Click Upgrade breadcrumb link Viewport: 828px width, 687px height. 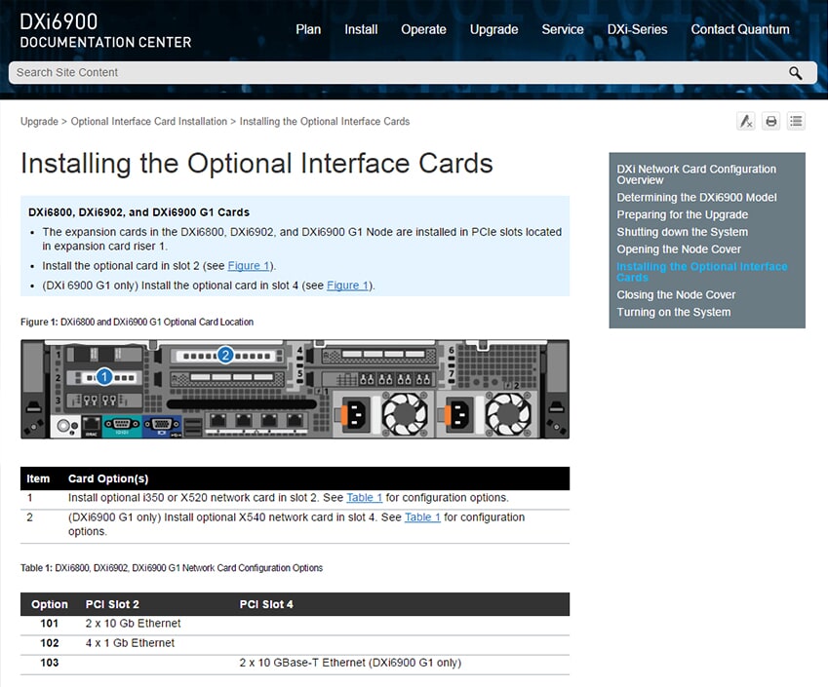point(39,122)
